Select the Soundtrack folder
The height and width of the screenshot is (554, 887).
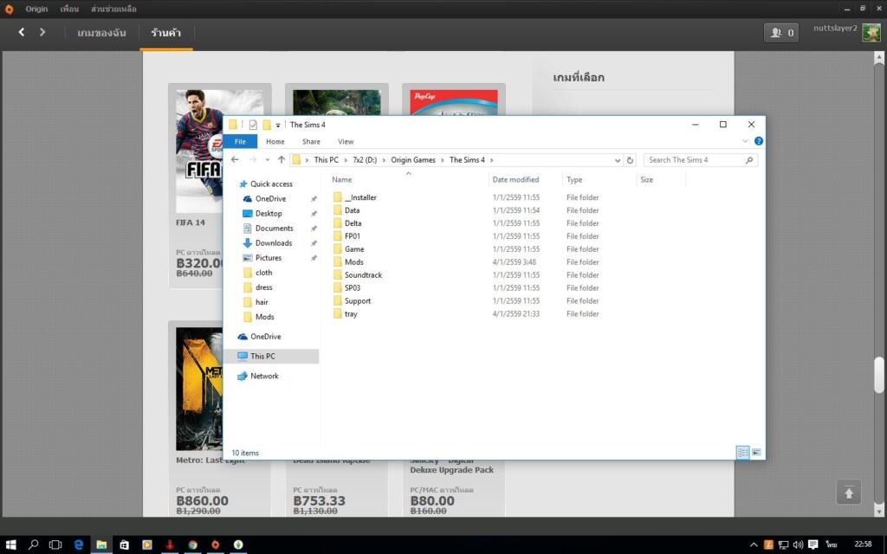[363, 274]
